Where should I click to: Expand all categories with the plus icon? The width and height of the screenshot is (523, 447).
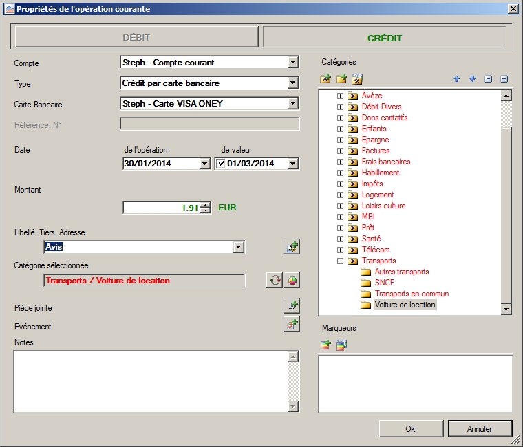[504, 79]
